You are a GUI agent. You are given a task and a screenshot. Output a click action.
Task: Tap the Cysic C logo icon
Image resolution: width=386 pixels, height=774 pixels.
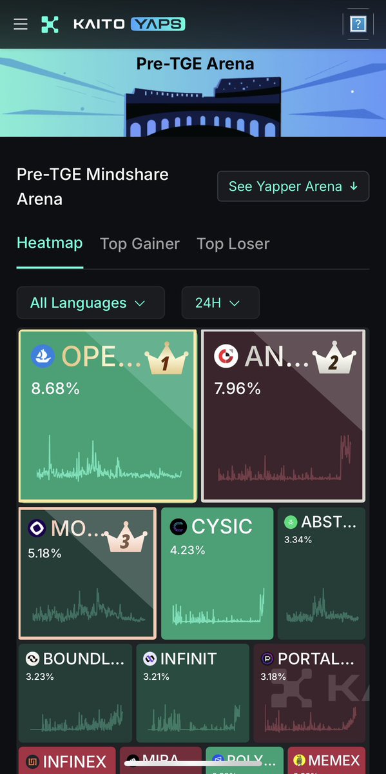coord(179,527)
